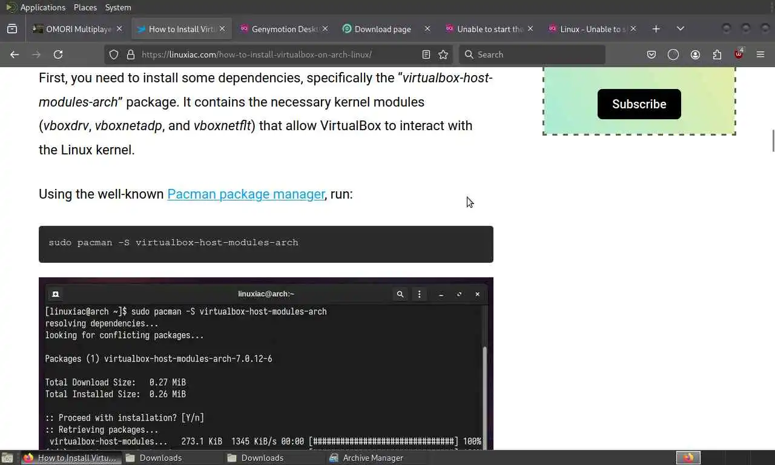The height and width of the screenshot is (465, 775).
Task: Open the System menu
Action: tap(118, 7)
